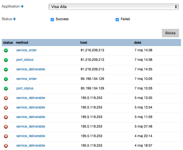Screen dimensions: 183x150
Task: Open port_status link from 7 maj 14:38
Action: tap(25, 60)
